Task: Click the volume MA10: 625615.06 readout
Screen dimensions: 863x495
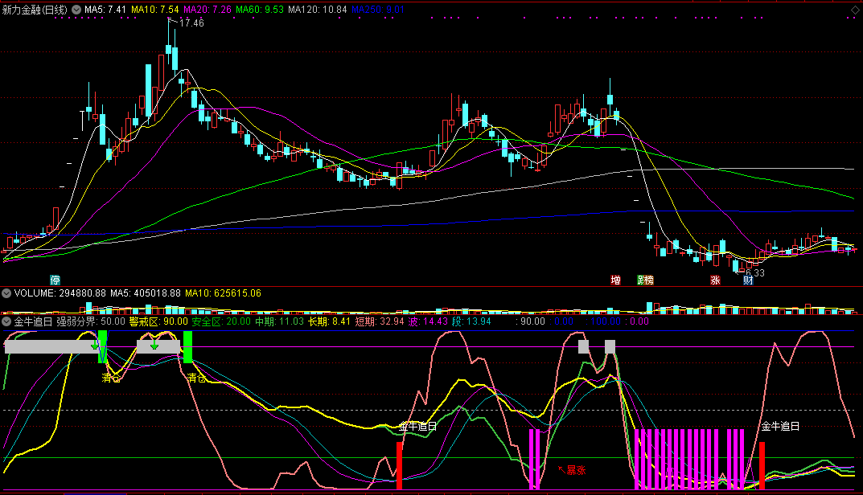Action: click(223, 293)
